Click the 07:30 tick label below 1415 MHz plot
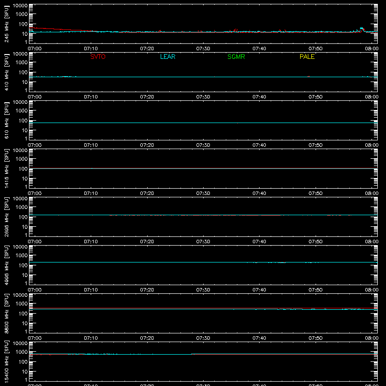This screenshot has width=386, height=386. 203,193
